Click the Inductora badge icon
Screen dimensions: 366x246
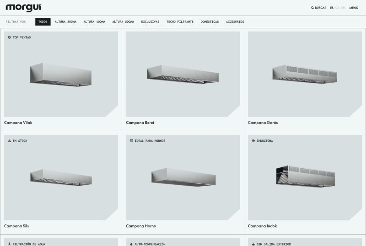click(x=253, y=141)
